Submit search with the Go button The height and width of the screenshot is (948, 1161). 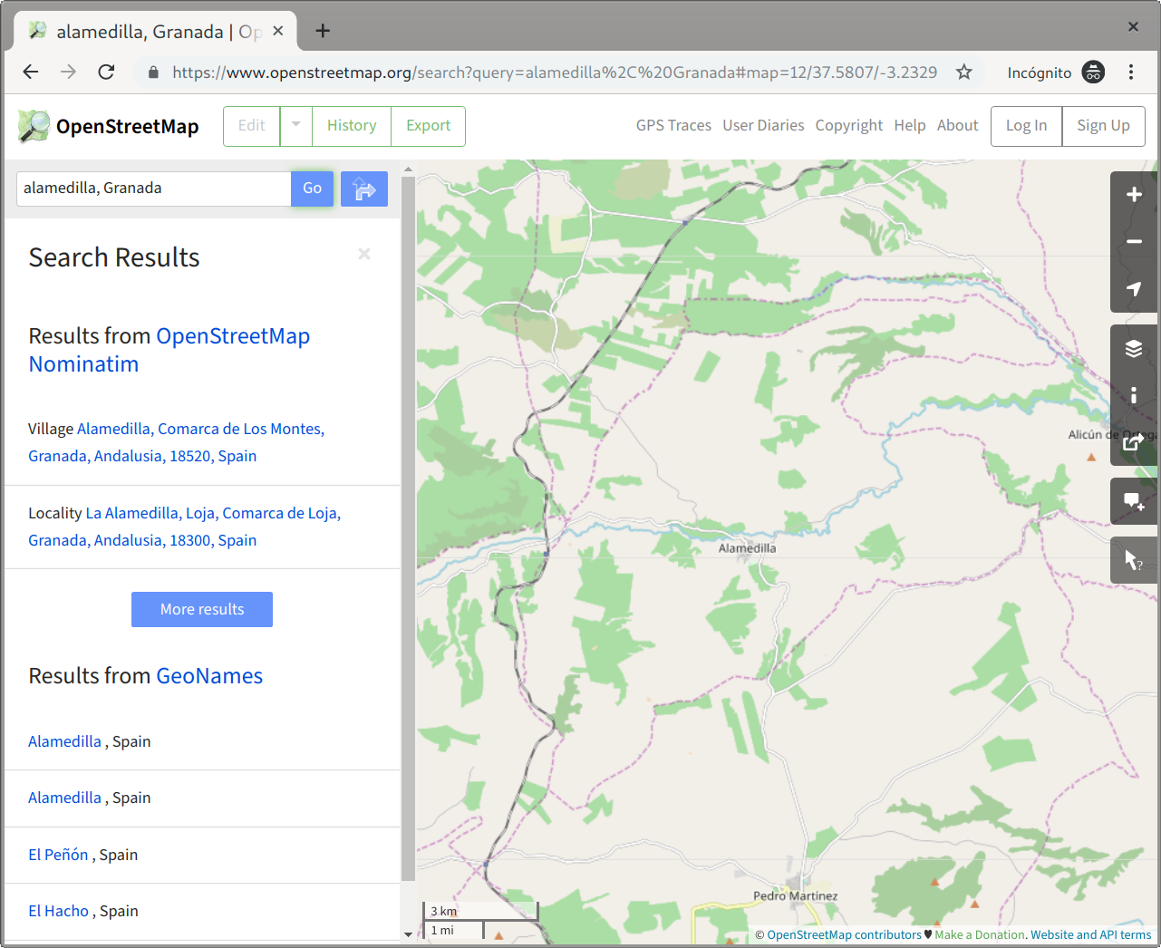click(x=312, y=189)
